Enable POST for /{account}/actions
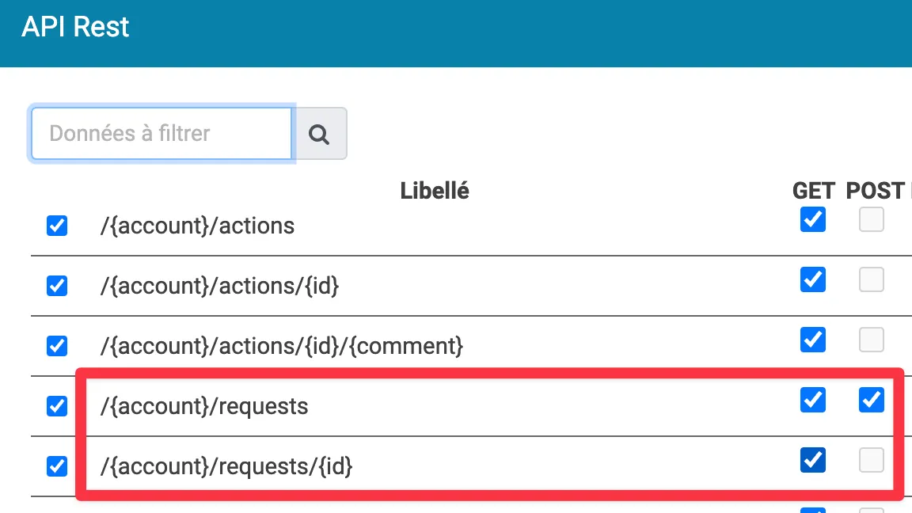This screenshot has width=912, height=513. 871,219
